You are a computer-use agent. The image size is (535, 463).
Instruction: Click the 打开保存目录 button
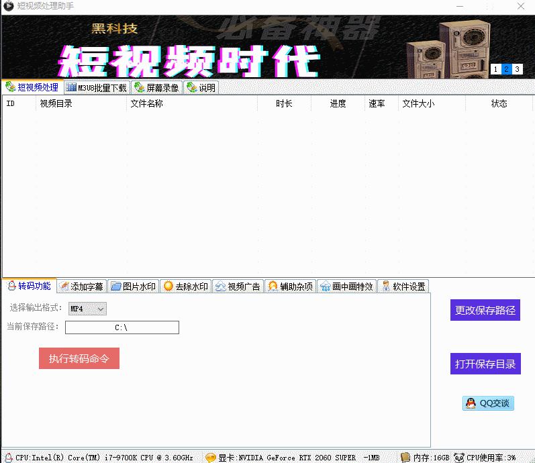click(485, 364)
